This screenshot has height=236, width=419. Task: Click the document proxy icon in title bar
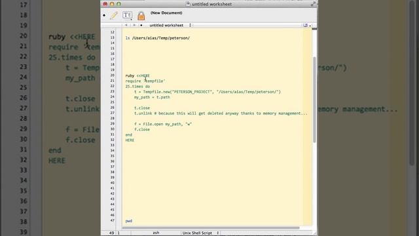click(x=188, y=4)
